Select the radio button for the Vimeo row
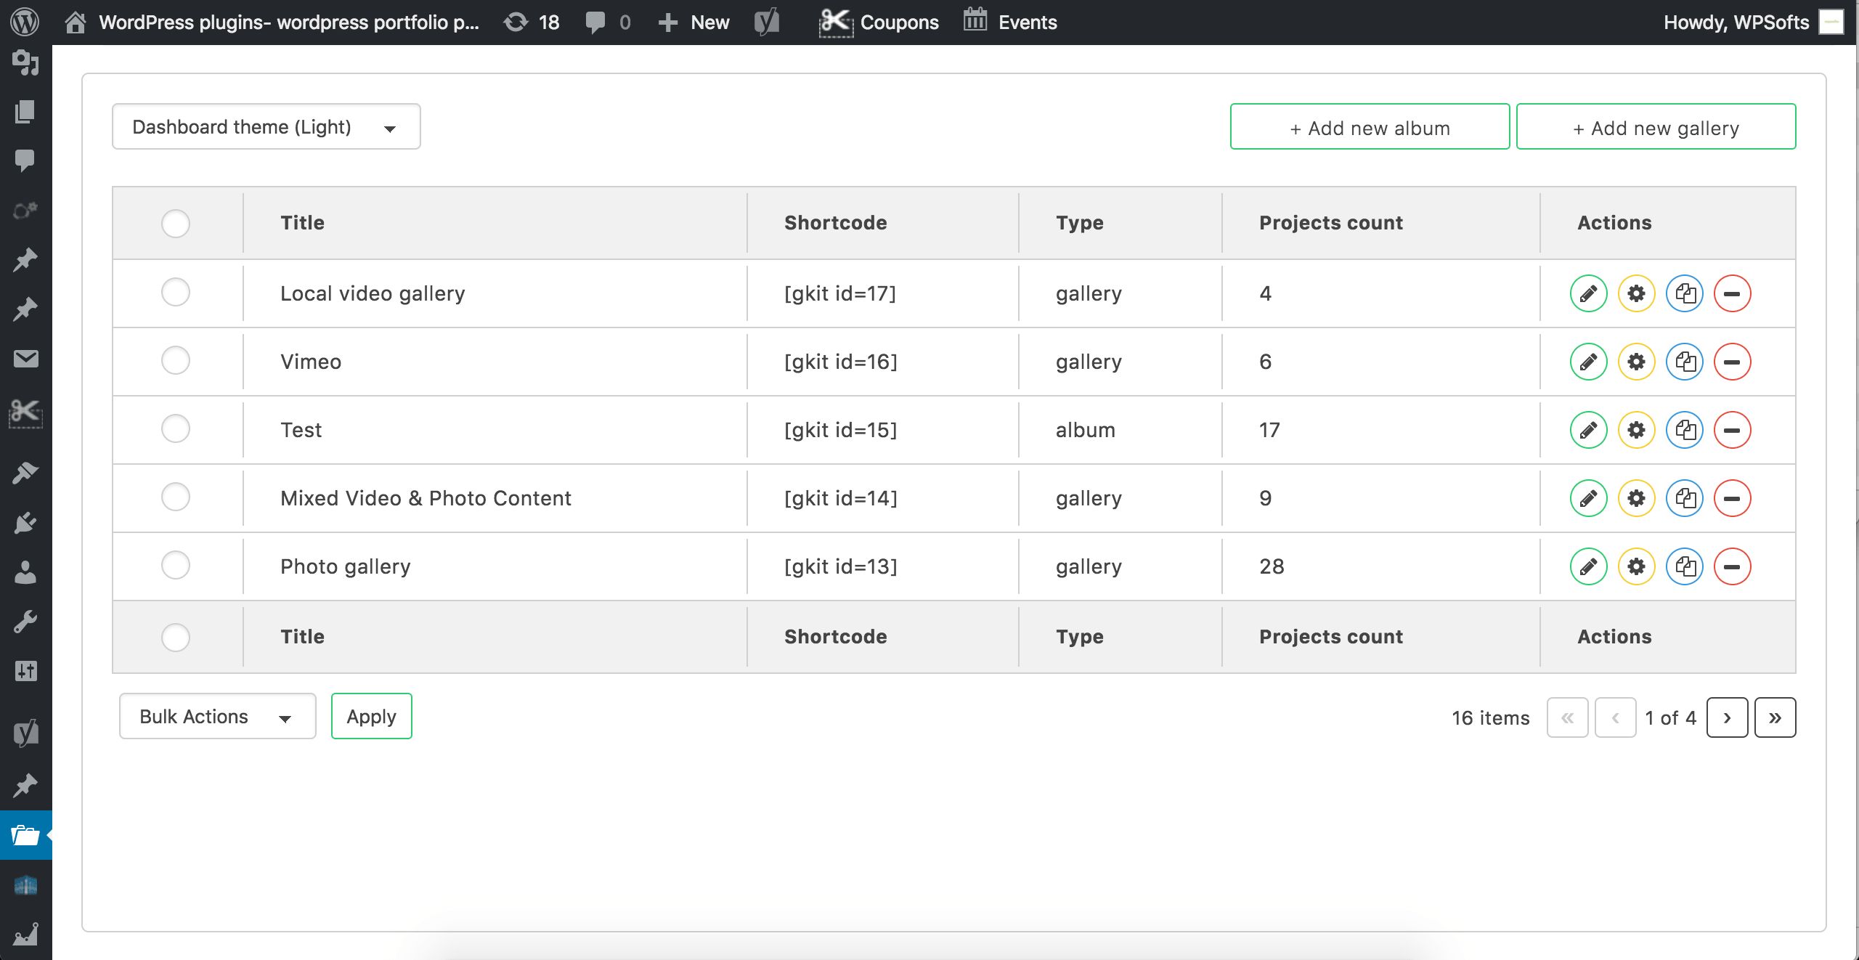Image resolution: width=1859 pixels, height=960 pixels. pos(174,360)
